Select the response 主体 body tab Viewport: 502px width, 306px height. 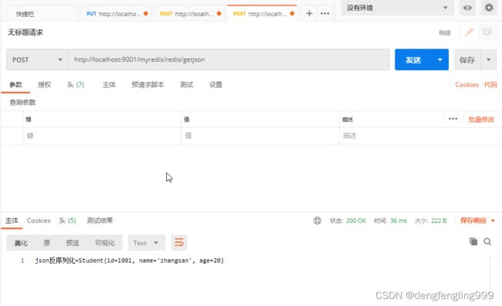pyautogui.click(x=12, y=220)
